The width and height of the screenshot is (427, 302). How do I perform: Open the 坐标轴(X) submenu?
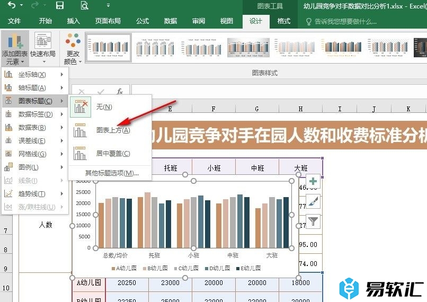pos(35,74)
